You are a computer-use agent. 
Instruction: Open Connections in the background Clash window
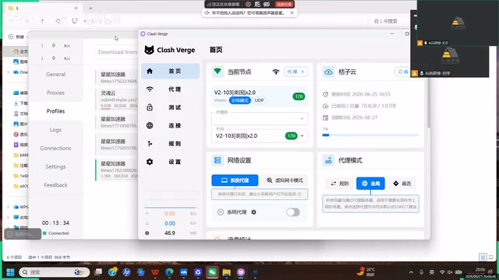pos(55,149)
